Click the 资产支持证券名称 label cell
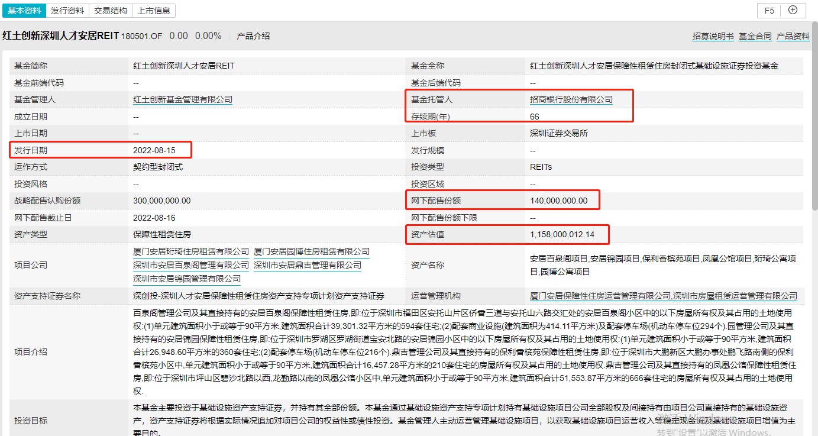The image size is (818, 436). click(x=69, y=296)
